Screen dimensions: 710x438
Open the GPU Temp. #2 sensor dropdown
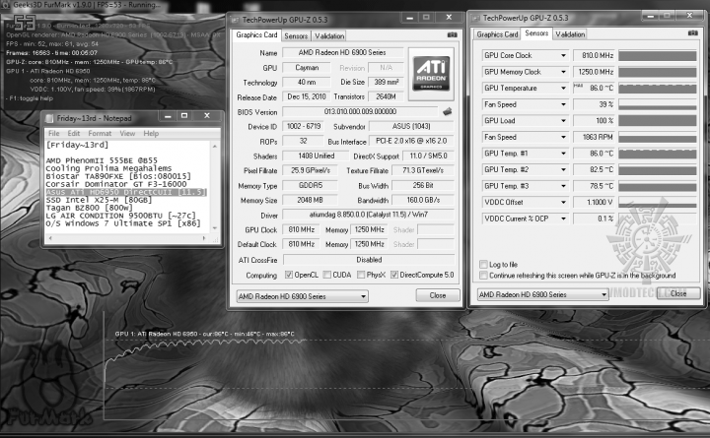tap(563, 169)
